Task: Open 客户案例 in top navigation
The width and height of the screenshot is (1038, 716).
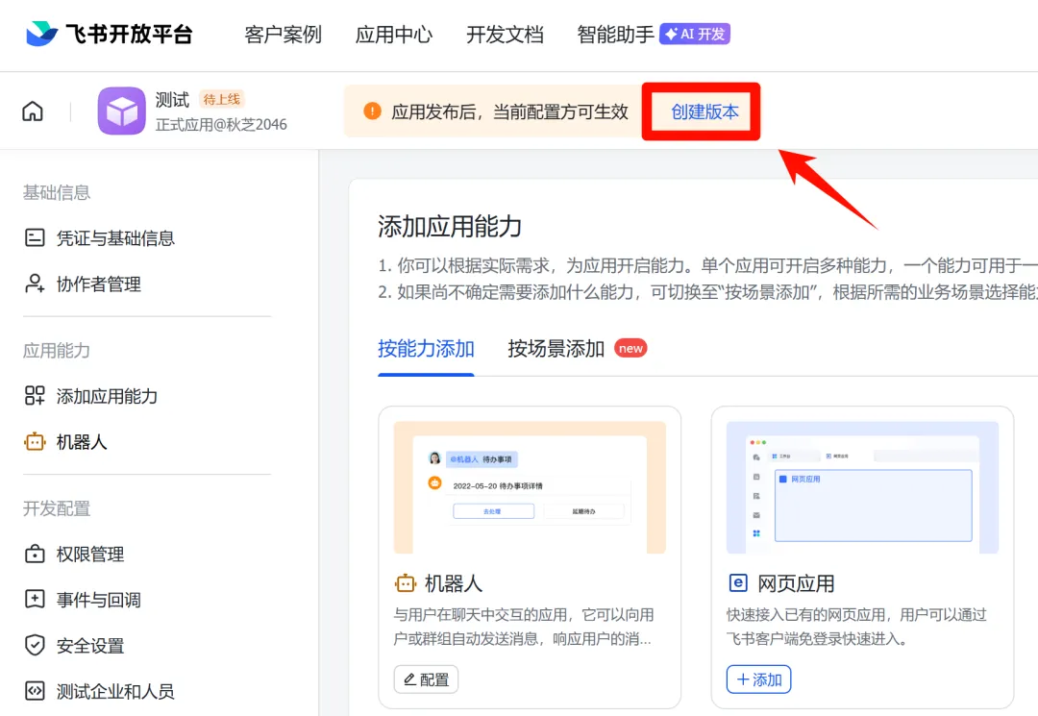Action: click(283, 35)
